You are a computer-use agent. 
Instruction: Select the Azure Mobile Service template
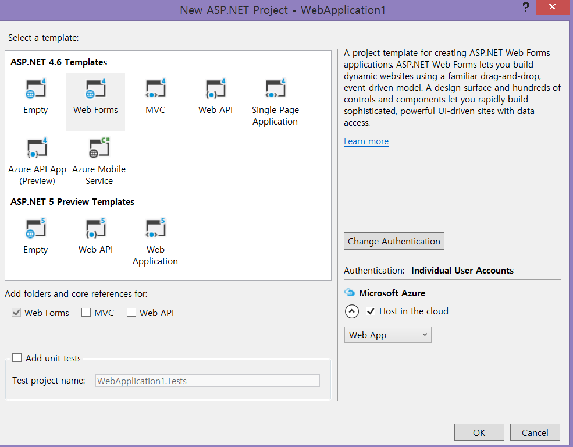(x=99, y=149)
